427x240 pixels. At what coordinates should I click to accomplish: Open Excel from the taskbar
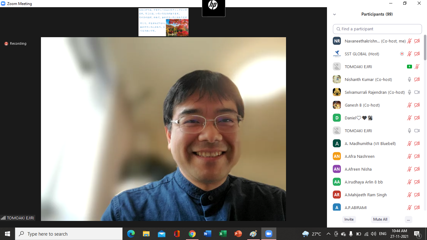tap(223, 234)
